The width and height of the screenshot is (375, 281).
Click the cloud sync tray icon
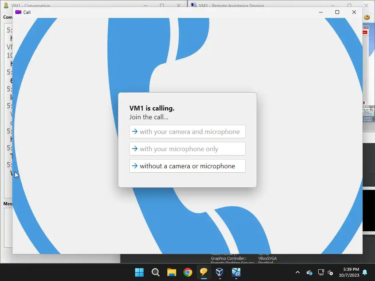pyautogui.click(x=309, y=272)
